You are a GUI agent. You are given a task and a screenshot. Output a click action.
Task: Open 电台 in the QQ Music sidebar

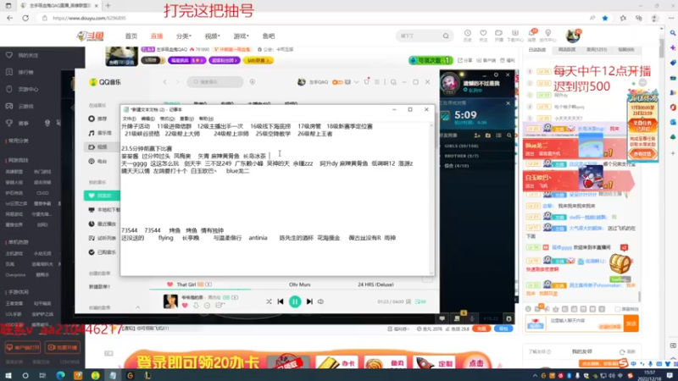click(97, 161)
